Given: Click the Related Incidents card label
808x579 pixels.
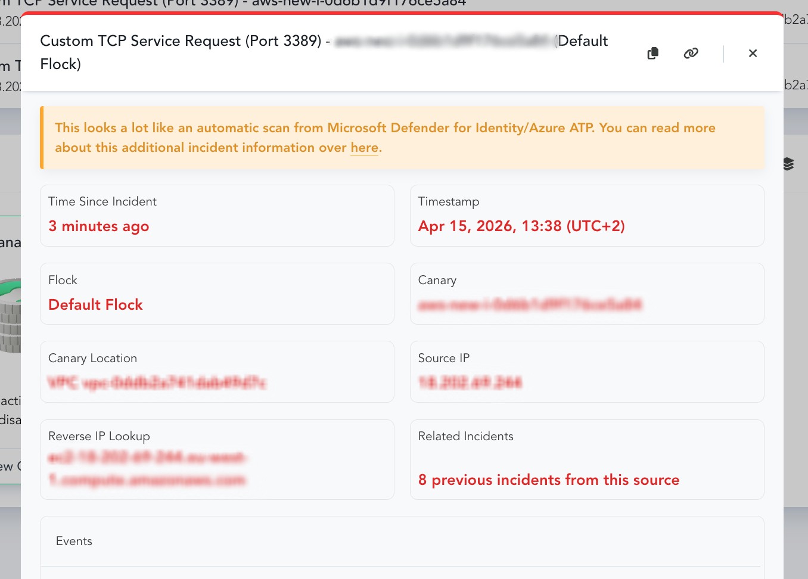Looking at the screenshot, I should coord(465,436).
